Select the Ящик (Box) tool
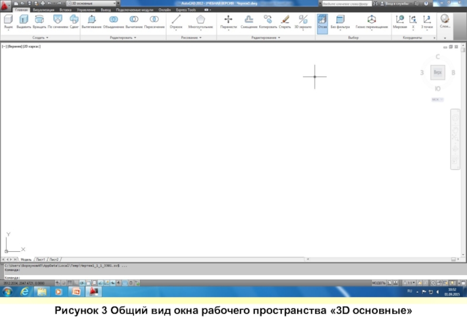 pos(8,20)
